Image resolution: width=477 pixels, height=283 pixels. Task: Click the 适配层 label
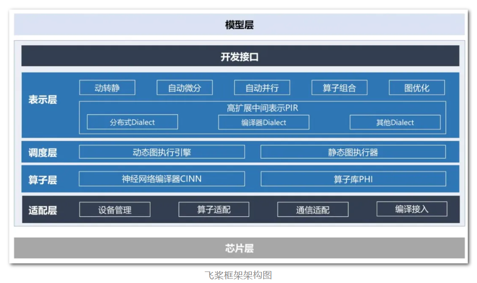tap(42, 210)
